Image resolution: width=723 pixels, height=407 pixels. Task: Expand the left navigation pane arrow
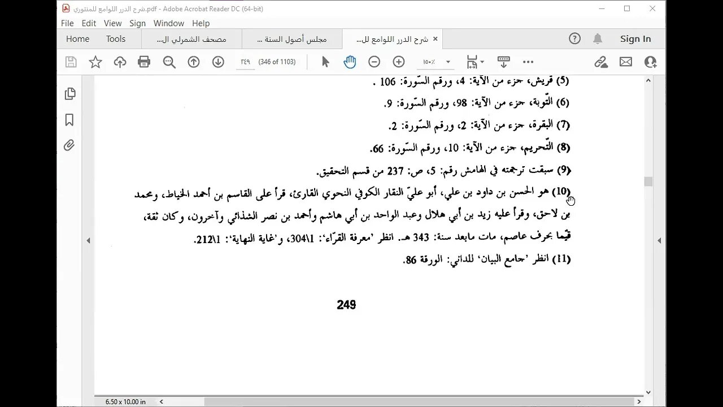tap(88, 241)
